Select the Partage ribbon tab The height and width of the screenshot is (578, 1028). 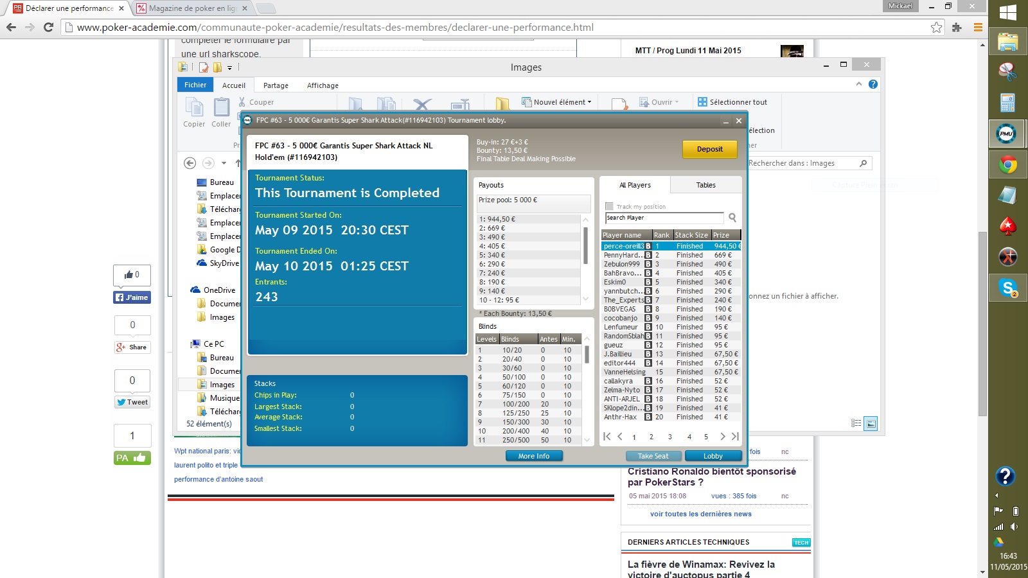coord(276,85)
